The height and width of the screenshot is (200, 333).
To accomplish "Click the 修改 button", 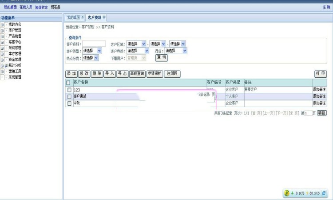I will tap(84, 74).
